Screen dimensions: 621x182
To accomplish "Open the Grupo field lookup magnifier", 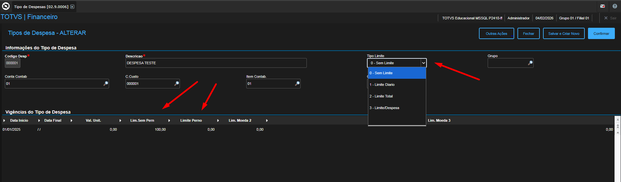I will coord(530,63).
